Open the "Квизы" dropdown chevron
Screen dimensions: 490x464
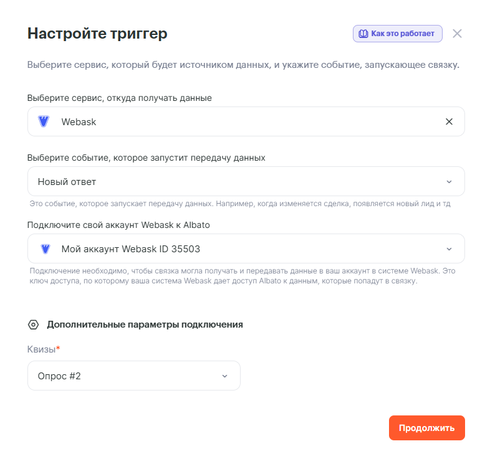coord(224,376)
